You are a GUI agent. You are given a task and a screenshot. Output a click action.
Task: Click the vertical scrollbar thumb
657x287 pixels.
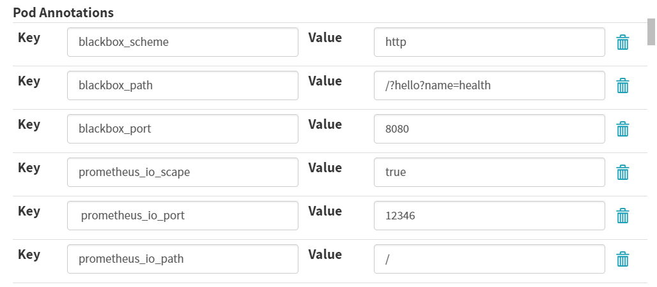pos(651,31)
